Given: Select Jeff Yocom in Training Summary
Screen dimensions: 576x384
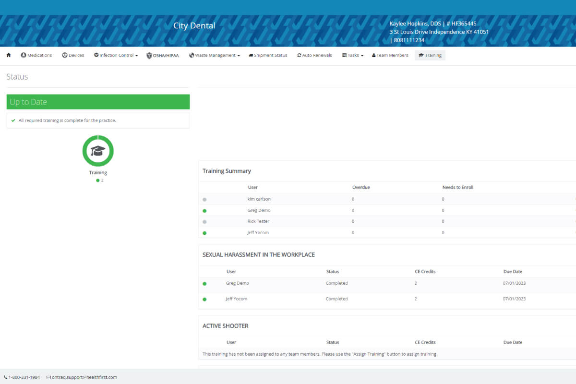Looking at the screenshot, I should [x=258, y=233].
